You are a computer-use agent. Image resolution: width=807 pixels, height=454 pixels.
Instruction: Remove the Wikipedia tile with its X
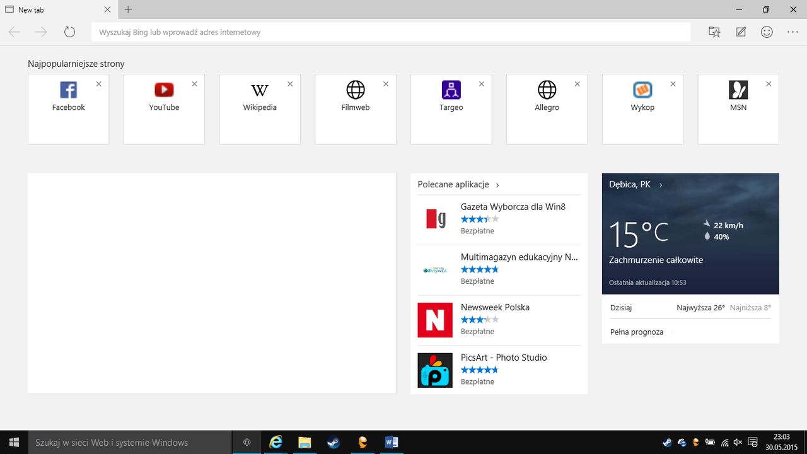pos(290,84)
